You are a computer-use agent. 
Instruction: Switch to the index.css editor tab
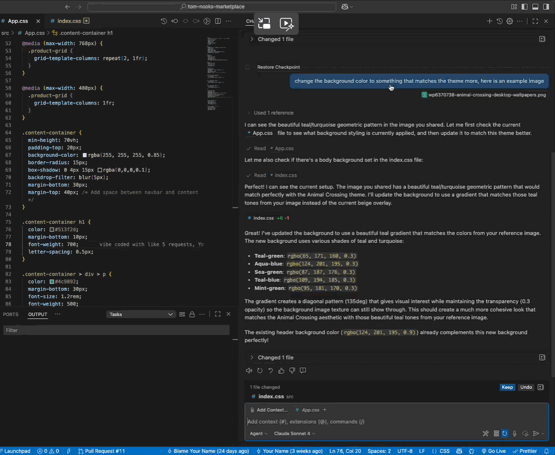coord(69,21)
